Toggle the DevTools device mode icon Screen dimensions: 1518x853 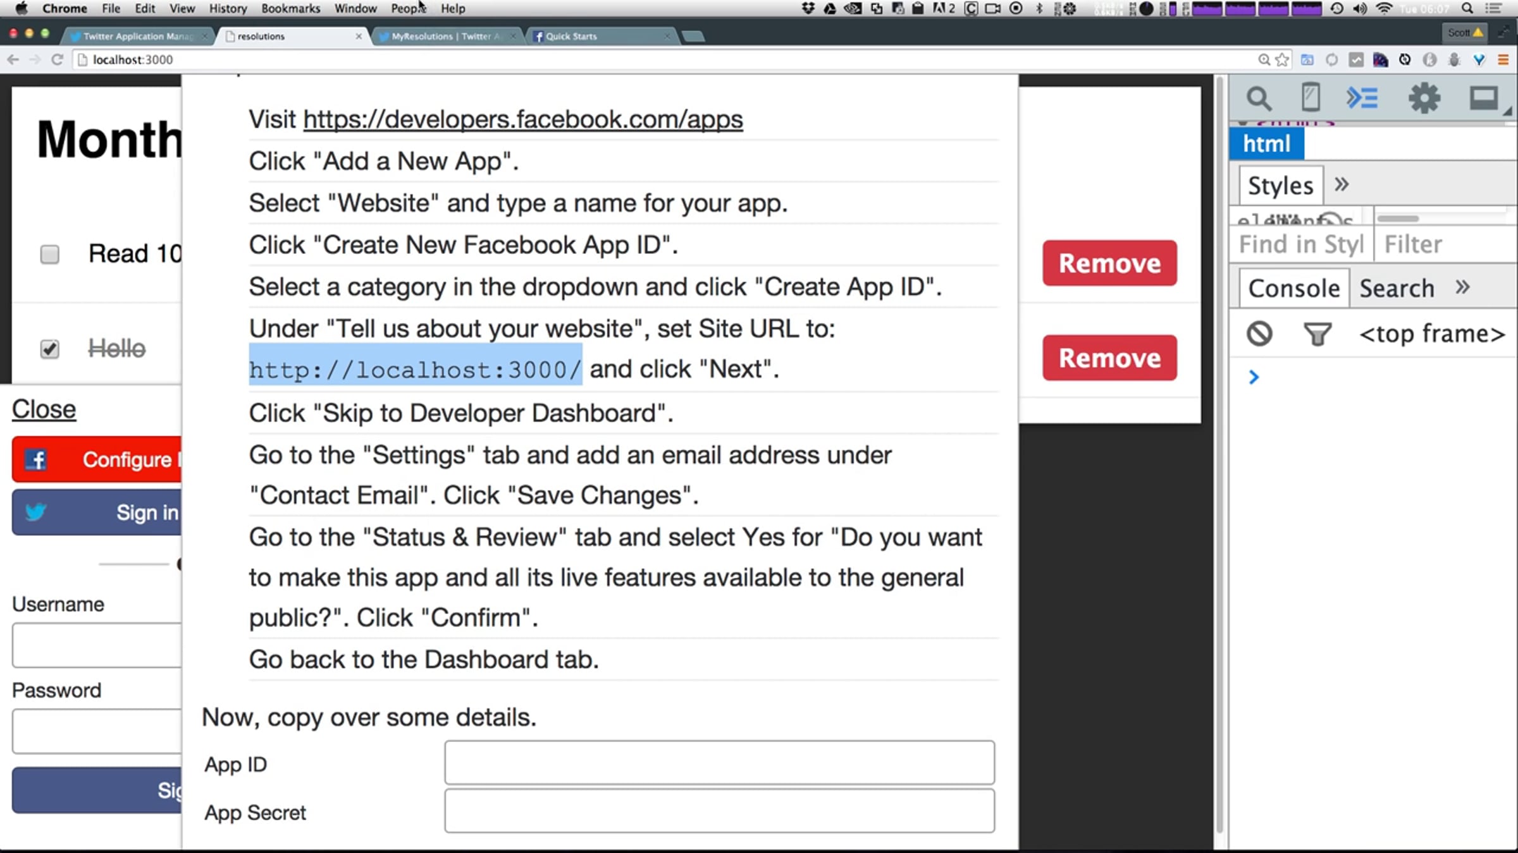(x=1311, y=99)
